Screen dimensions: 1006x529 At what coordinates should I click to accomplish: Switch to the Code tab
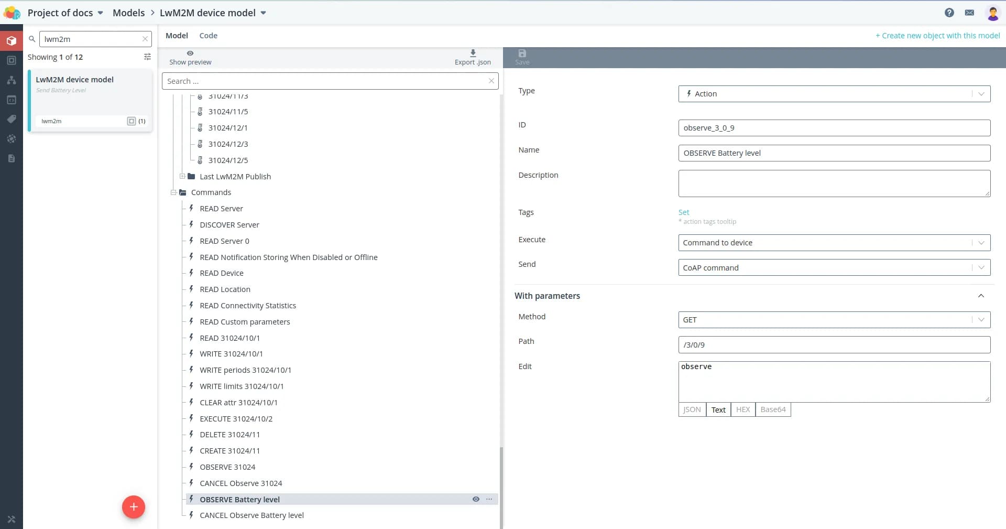tap(208, 36)
